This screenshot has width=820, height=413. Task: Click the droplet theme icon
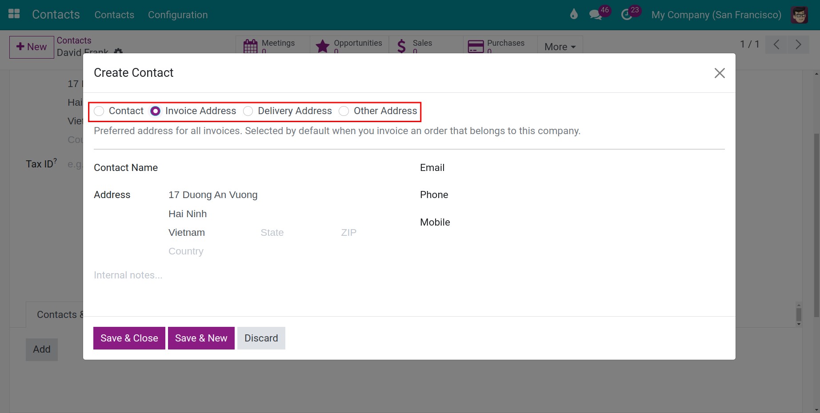(574, 14)
